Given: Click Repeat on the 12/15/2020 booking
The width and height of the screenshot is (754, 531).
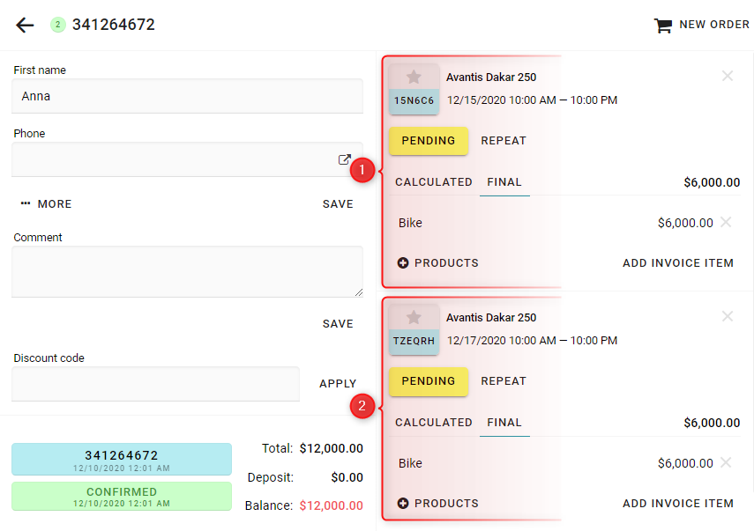Looking at the screenshot, I should 504,141.
